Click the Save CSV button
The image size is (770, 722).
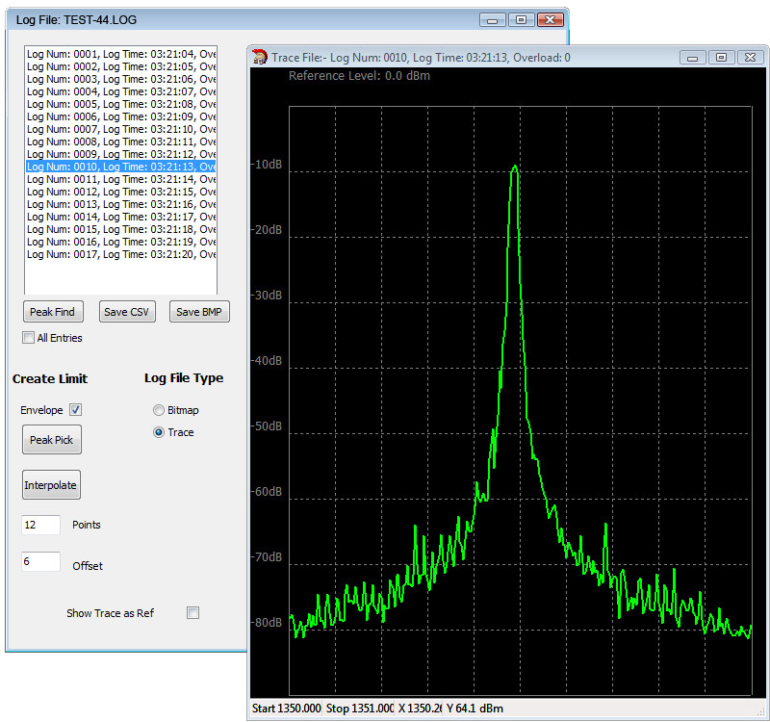[x=126, y=312]
